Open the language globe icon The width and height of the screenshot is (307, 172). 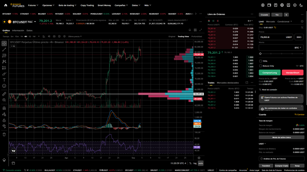[x=282, y=5]
